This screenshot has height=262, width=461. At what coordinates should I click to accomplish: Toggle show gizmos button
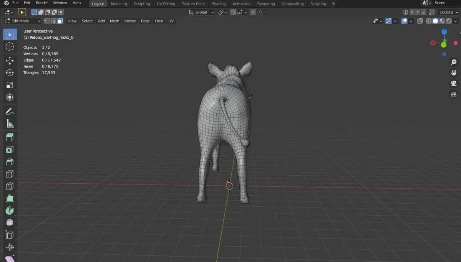pyautogui.click(x=388, y=21)
